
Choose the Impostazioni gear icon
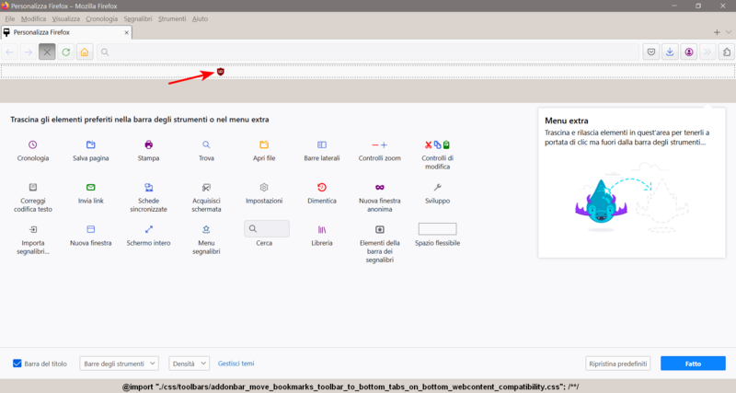264,187
